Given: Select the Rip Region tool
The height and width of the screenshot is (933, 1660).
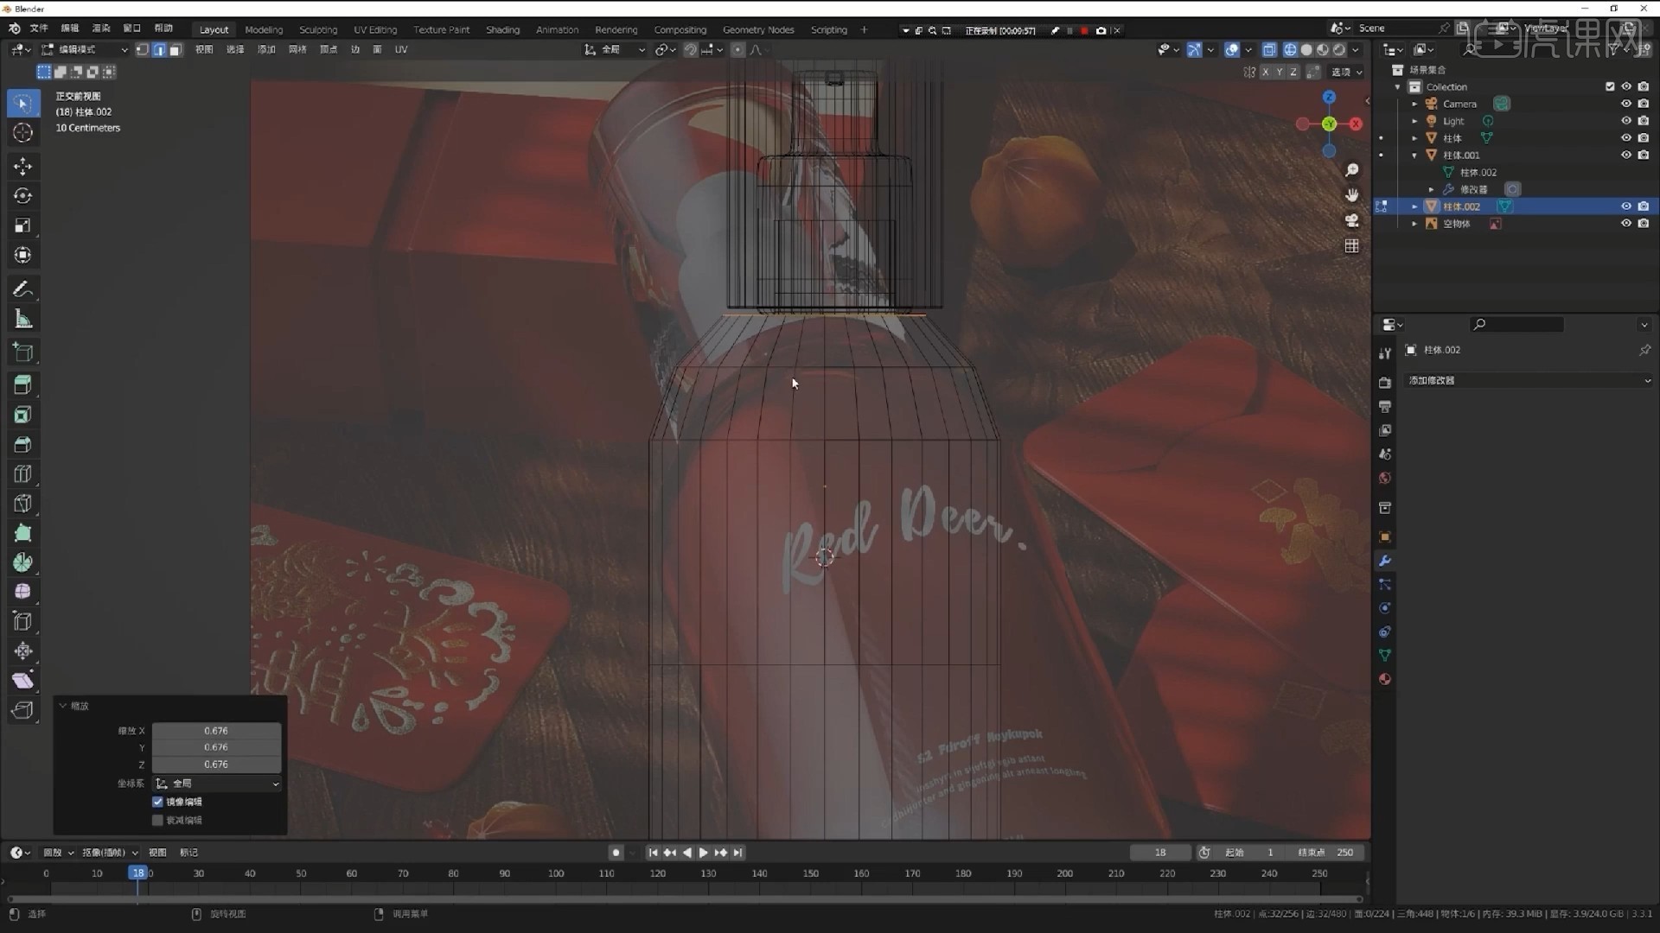Looking at the screenshot, I should (23, 710).
